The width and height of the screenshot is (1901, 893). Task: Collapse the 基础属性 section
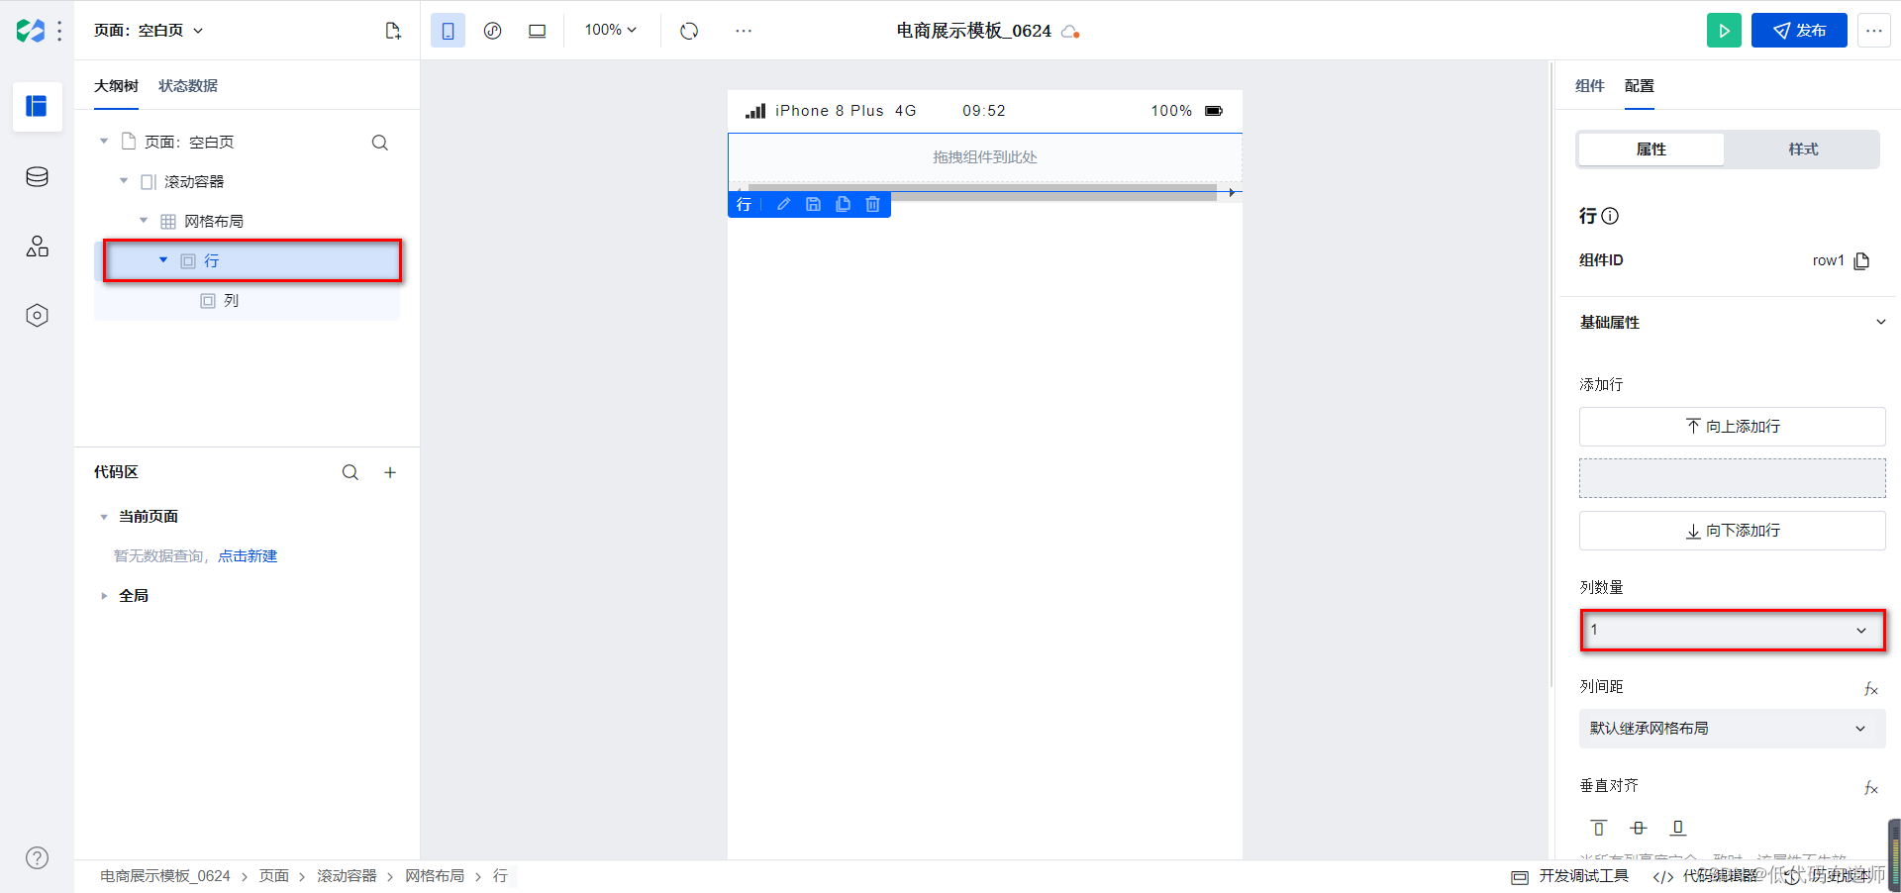[x=1880, y=322]
